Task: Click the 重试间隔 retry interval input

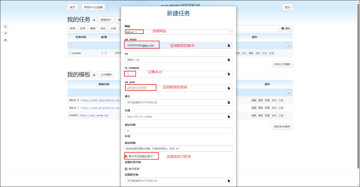Action: (x=178, y=149)
